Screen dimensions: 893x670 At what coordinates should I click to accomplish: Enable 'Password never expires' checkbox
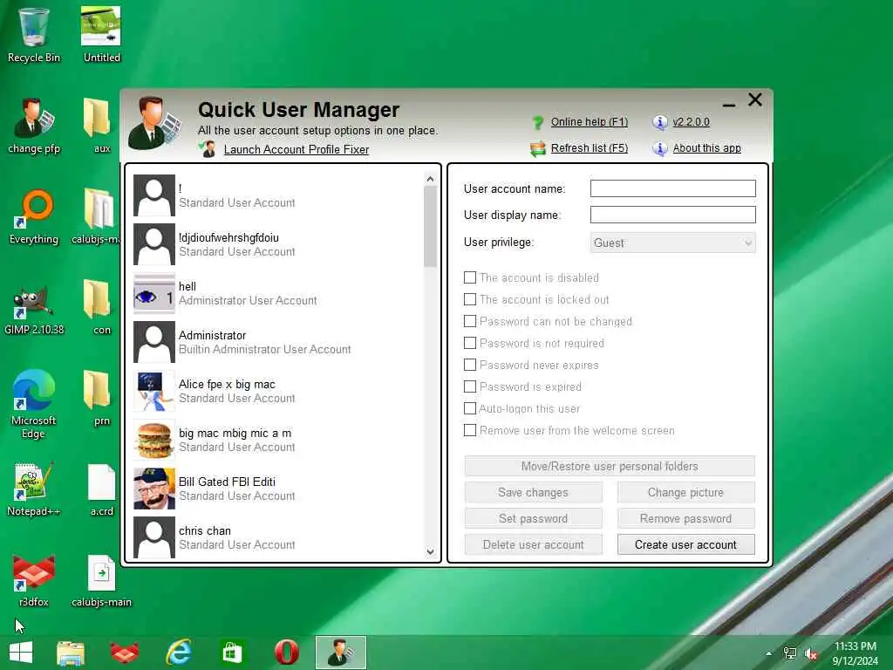470,365
